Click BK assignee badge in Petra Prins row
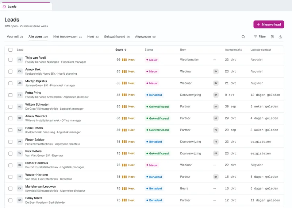Image resolution: width=292 pixels, height=208 pixels. [x=216, y=95]
